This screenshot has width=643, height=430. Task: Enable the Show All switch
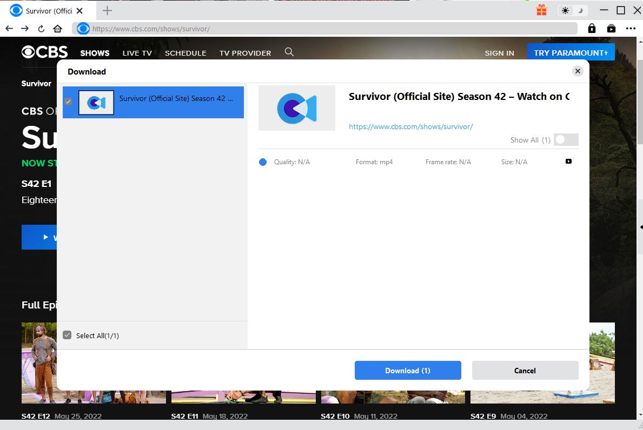coord(566,140)
